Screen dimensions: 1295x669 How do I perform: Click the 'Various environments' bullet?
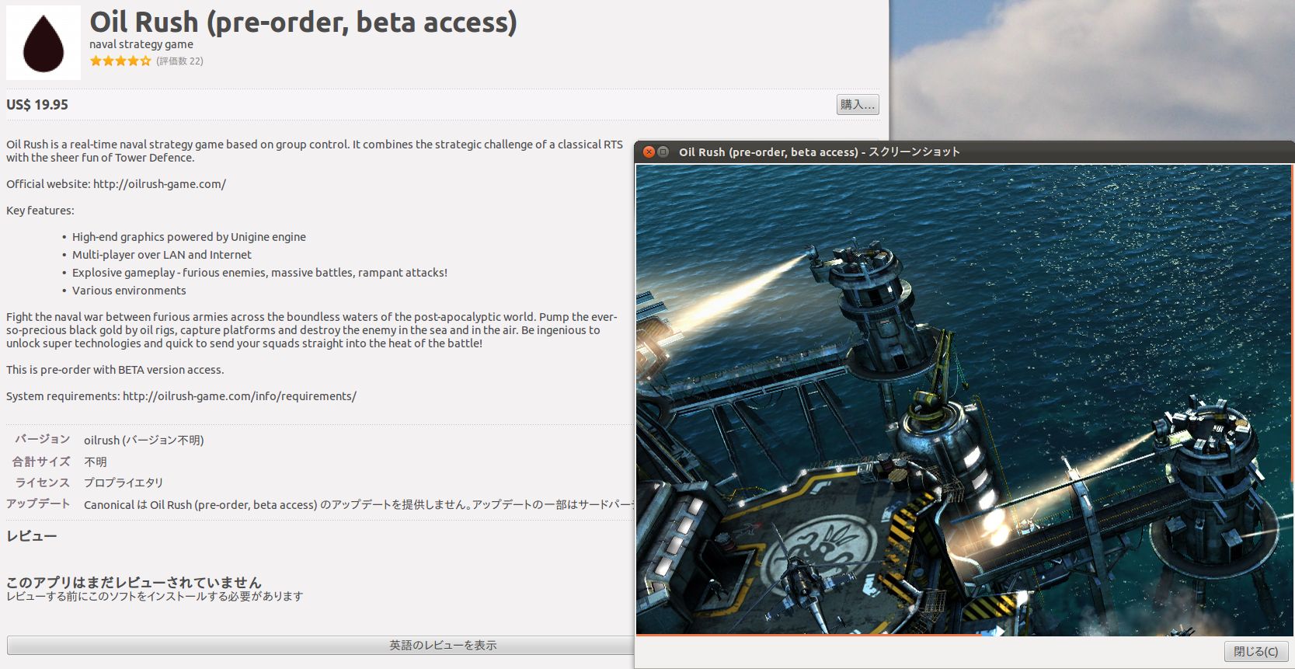click(129, 291)
